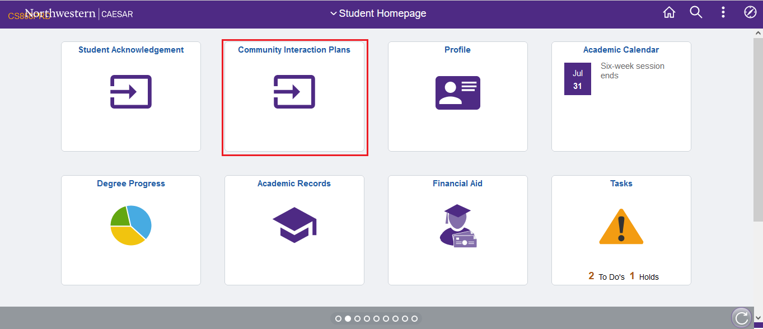Click the Jul 31 calendar date badge
Image resolution: width=763 pixels, height=329 pixels.
click(x=578, y=79)
